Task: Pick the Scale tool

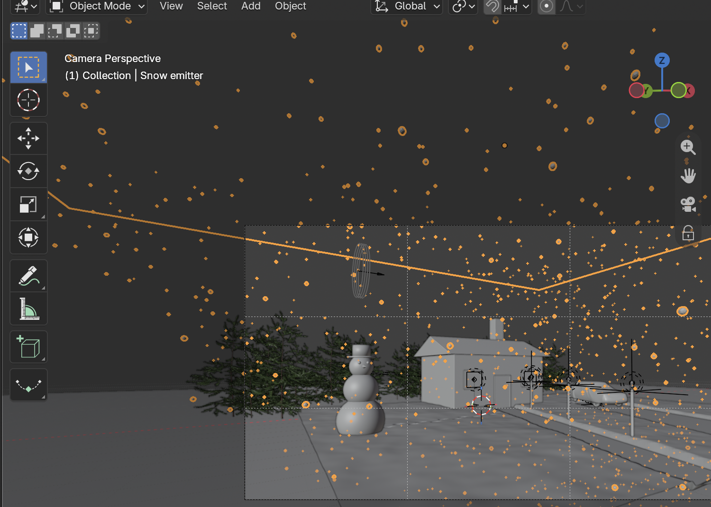Action: [x=28, y=204]
